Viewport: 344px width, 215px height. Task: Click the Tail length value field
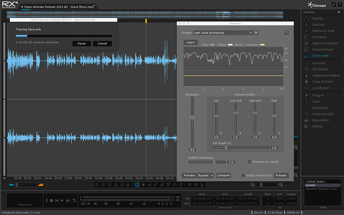coord(274,148)
